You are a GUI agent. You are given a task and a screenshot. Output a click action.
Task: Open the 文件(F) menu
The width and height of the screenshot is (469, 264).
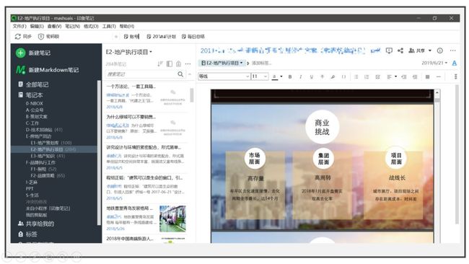click(19, 26)
